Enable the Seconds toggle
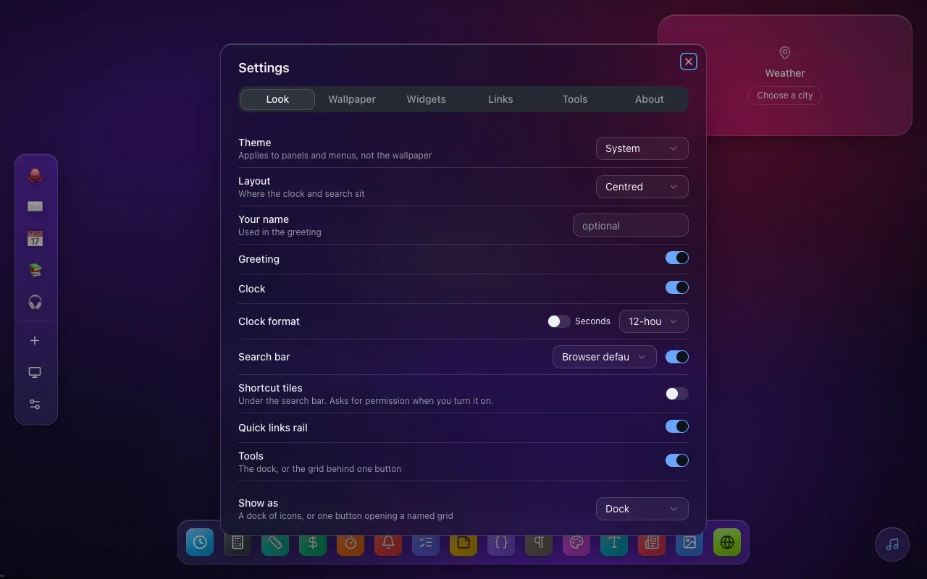 [x=559, y=321]
